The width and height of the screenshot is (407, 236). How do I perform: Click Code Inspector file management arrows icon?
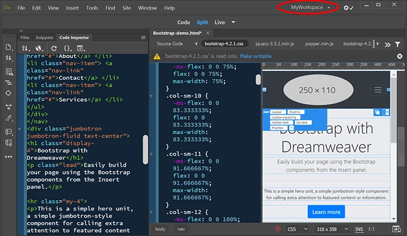(26, 48)
